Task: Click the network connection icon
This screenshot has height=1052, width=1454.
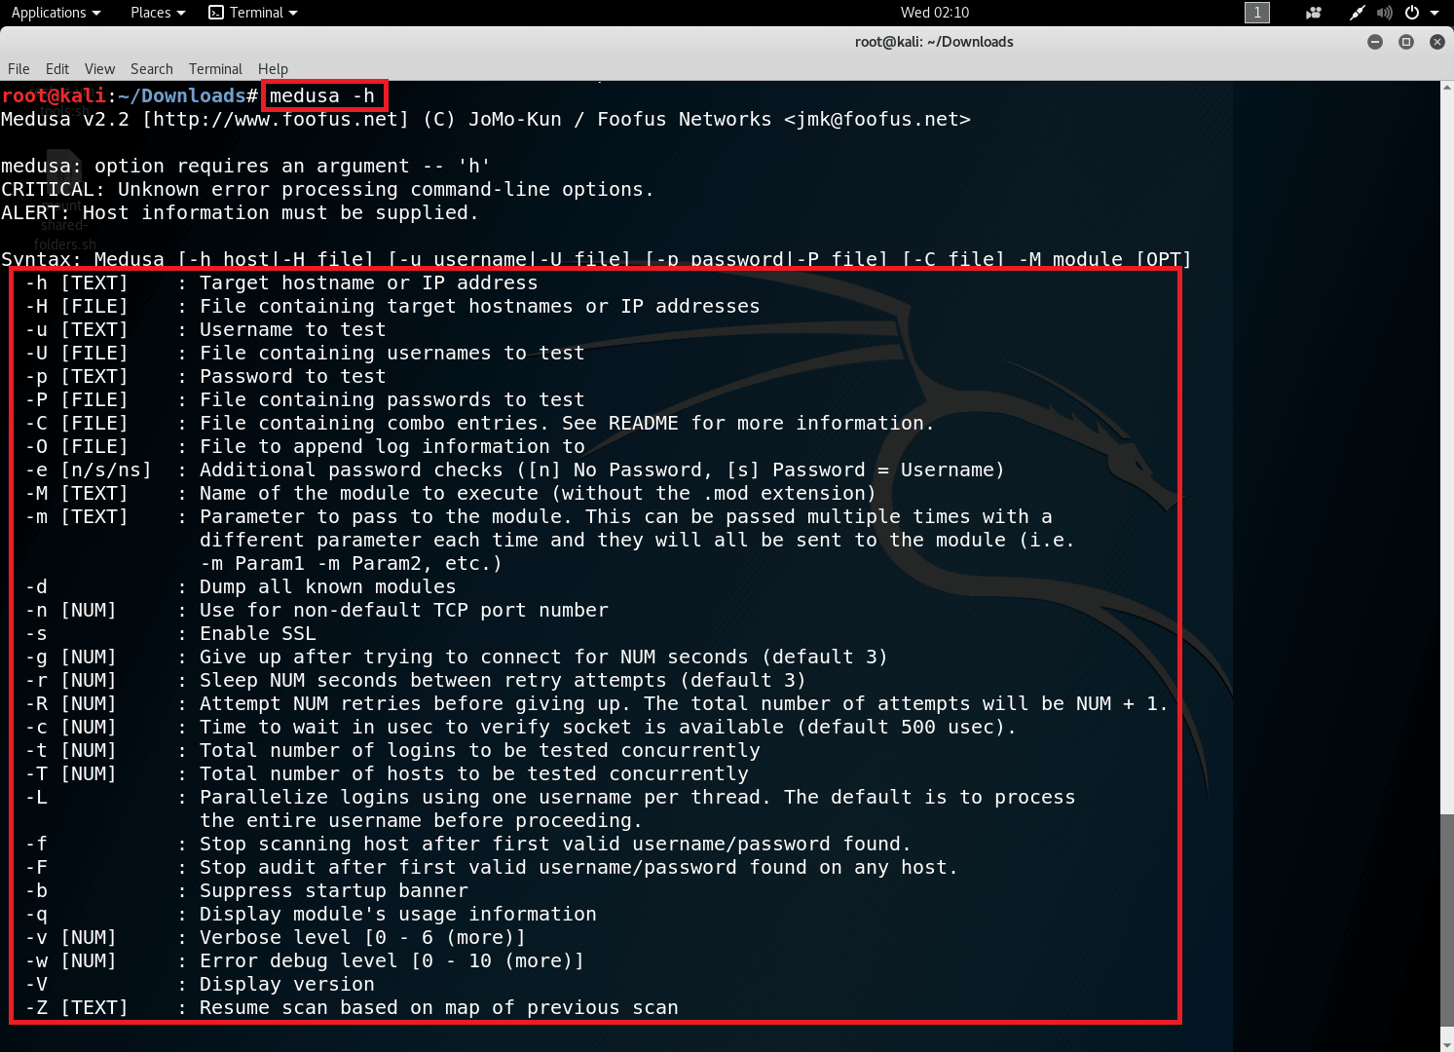Action: (x=1357, y=13)
